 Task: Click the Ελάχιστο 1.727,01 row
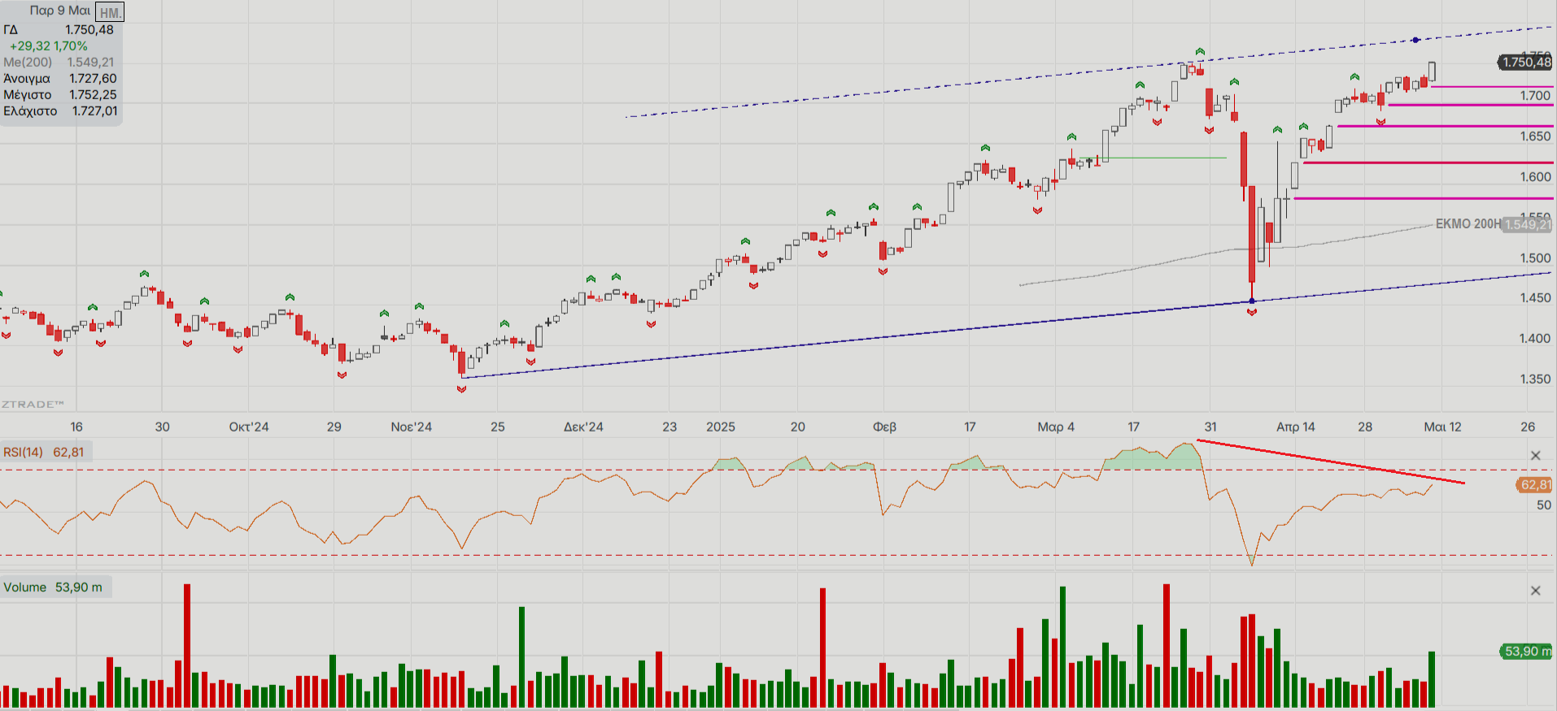pyautogui.click(x=60, y=111)
